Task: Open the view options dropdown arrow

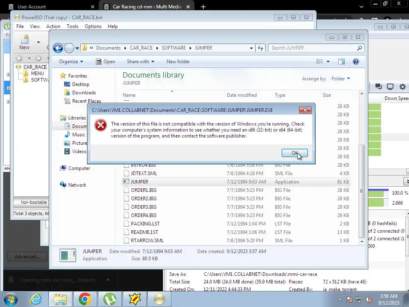Action: [328, 62]
